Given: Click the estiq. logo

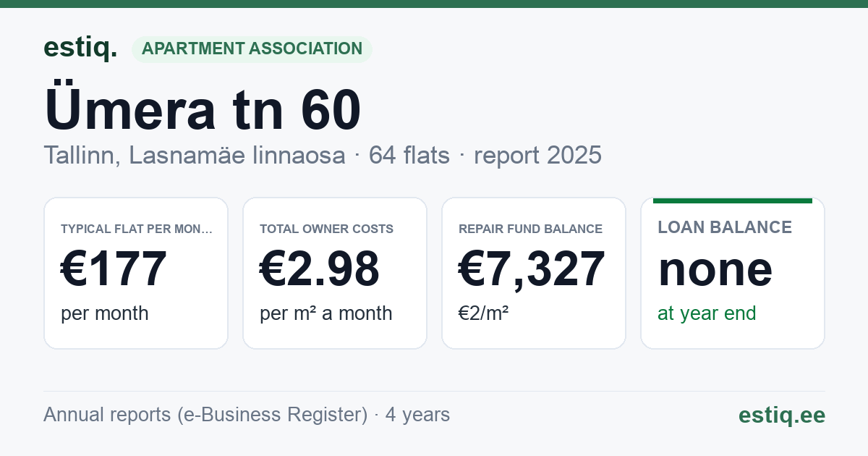Looking at the screenshot, I should tap(80, 48).
